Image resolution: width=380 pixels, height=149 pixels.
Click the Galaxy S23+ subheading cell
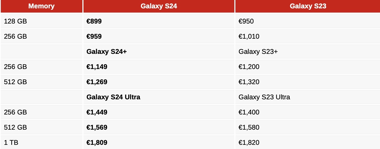[258, 51]
